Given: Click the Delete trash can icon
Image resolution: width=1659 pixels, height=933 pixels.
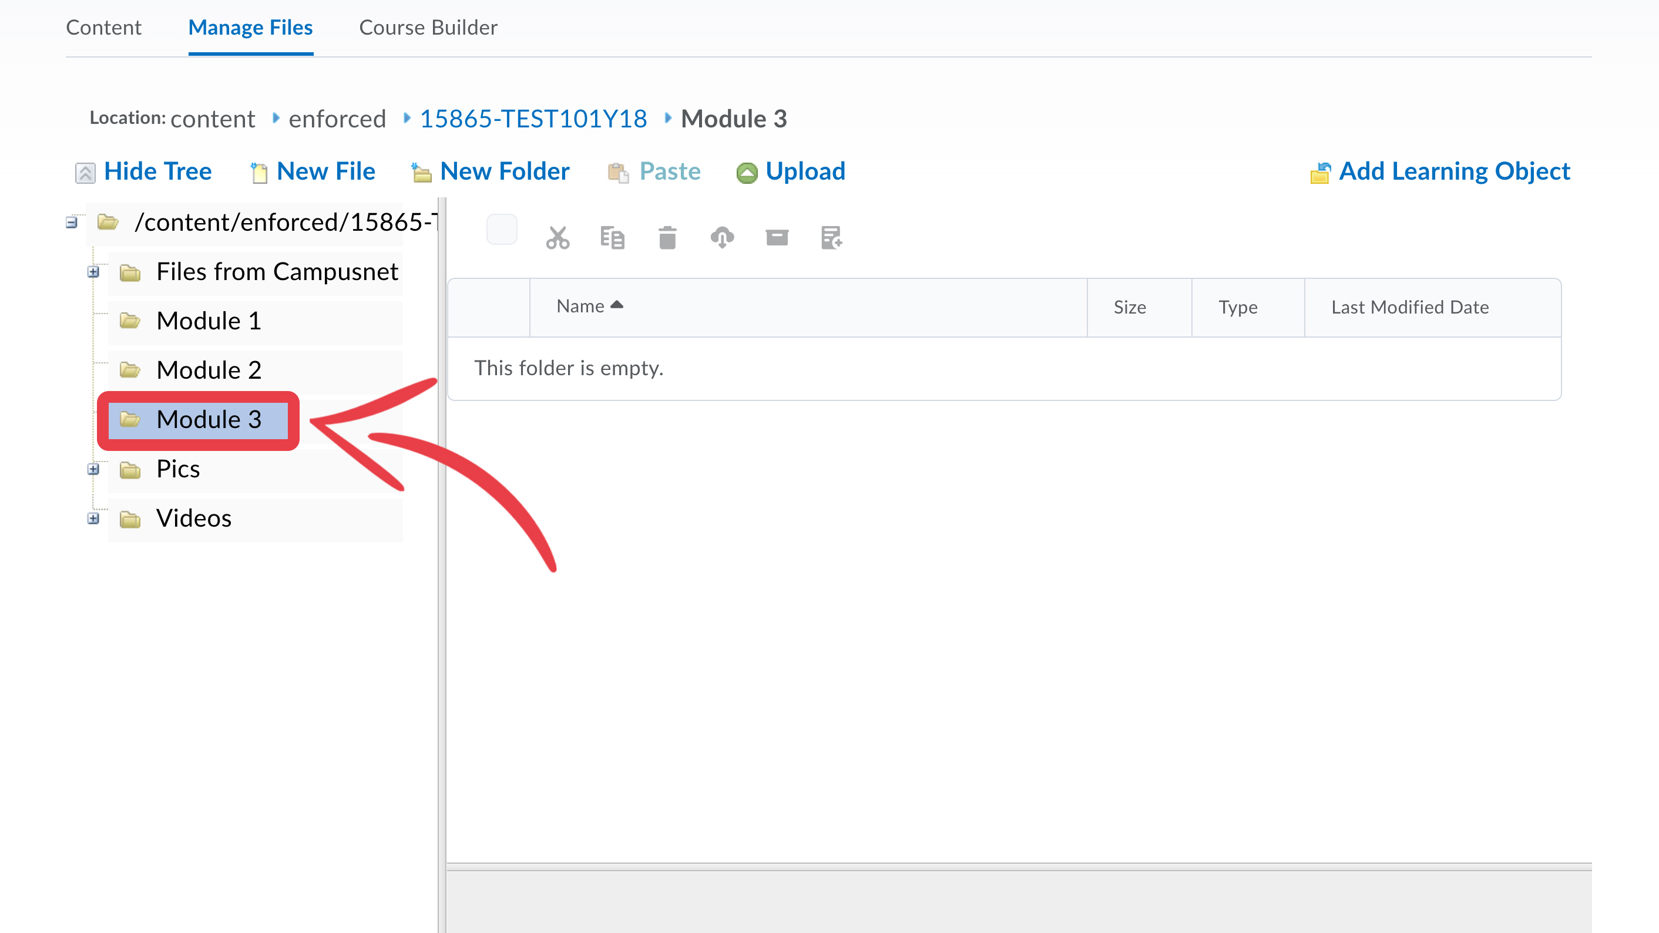Looking at the screenshot, I should click(667, 238).
